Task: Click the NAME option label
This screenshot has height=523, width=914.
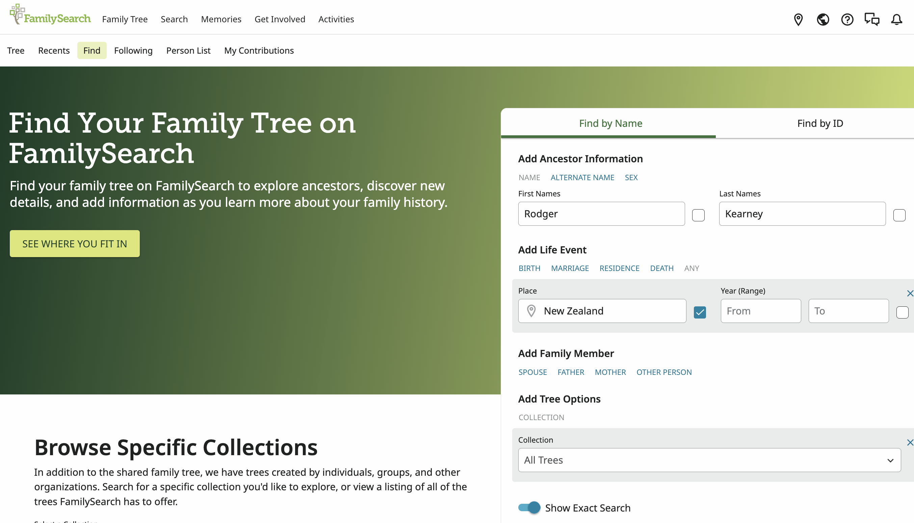Action: pos(529,177)
